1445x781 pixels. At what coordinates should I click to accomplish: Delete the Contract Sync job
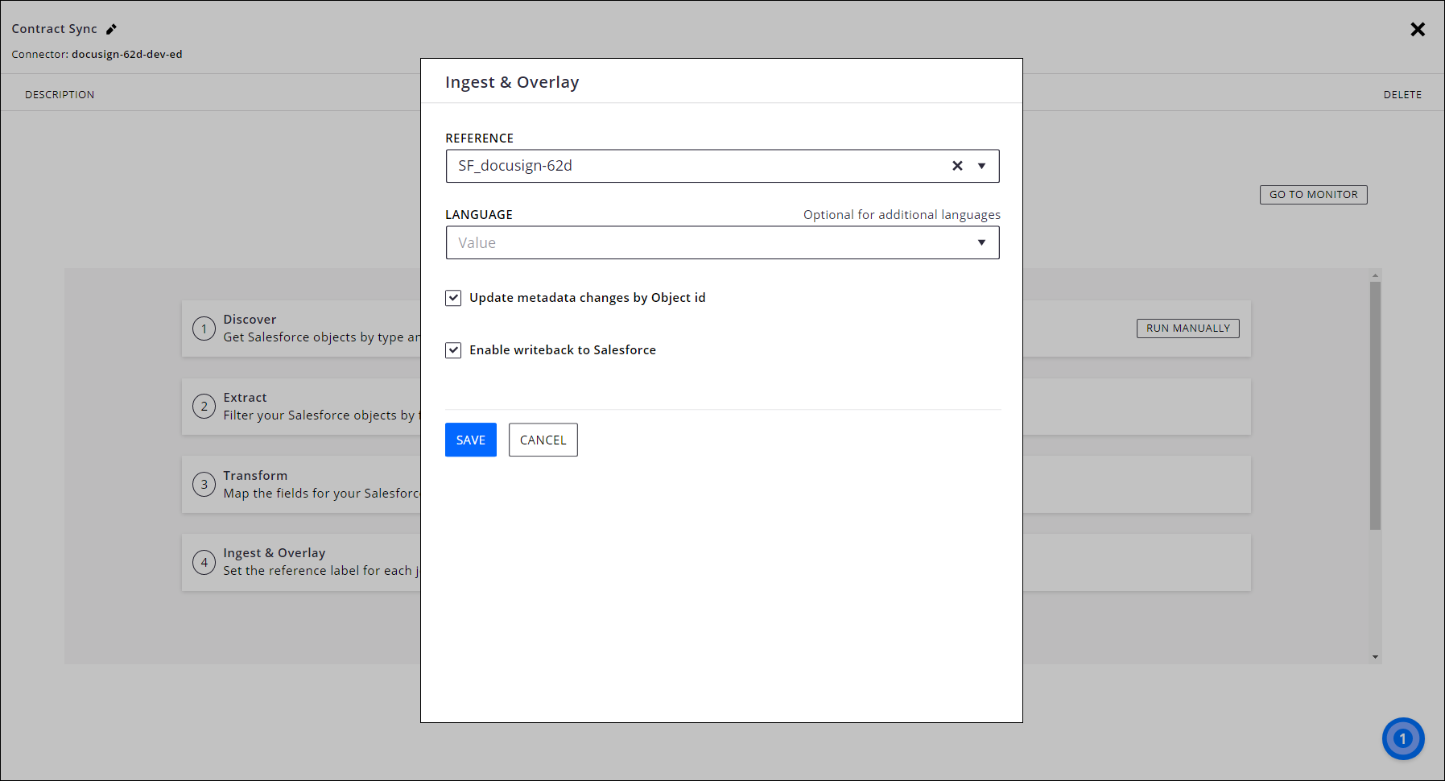pyautogui.click(x=1402, y=94)
